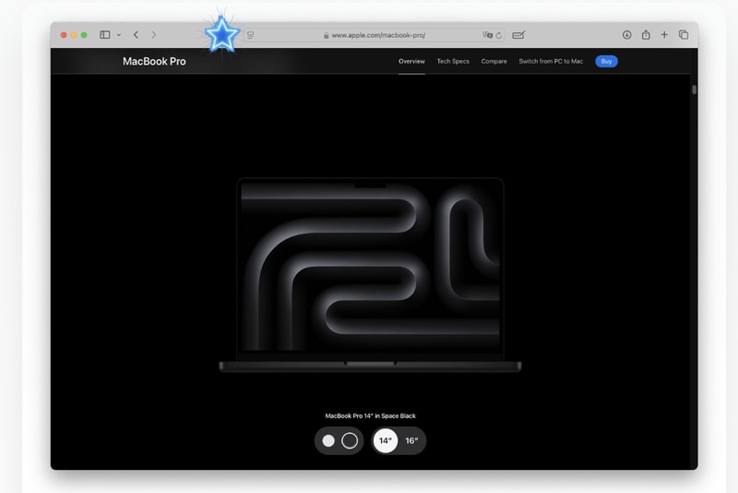Image resolution: width=738 pixels, height=493 pixels.
Task: Click the translate icon in address bar
Action: point(487,35)
